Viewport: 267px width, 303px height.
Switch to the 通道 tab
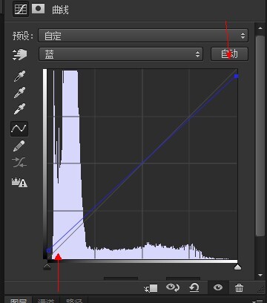click(x=46, y=300)
